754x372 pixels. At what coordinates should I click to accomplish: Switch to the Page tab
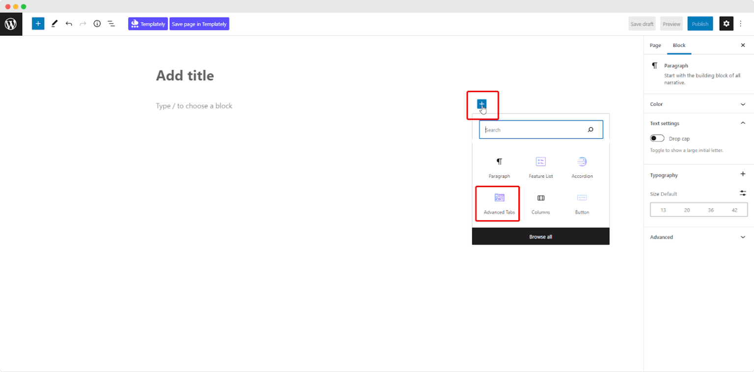pyautogui.click(x=655, y=45)
